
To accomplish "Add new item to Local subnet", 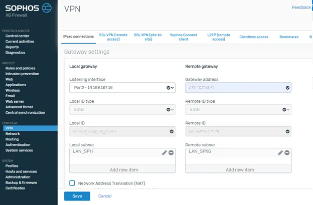I will (x=122, y=170).
